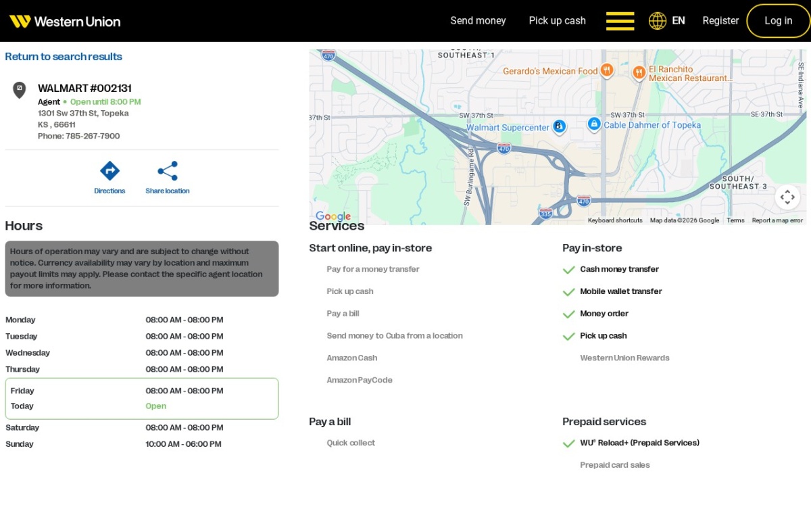
Task: Click the map Terms link
Action: [735, 220]
